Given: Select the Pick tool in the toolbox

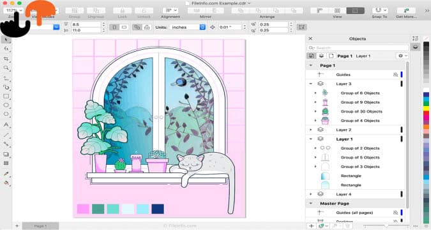Looking at the screenshot, I should pyautogui.click(x=6, y=40).
